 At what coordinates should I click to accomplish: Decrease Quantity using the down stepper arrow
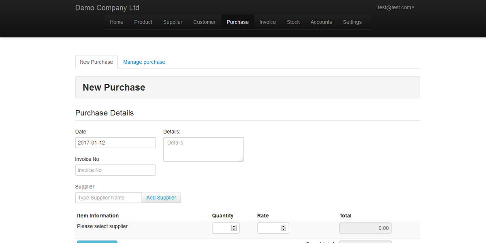point(234,230)
